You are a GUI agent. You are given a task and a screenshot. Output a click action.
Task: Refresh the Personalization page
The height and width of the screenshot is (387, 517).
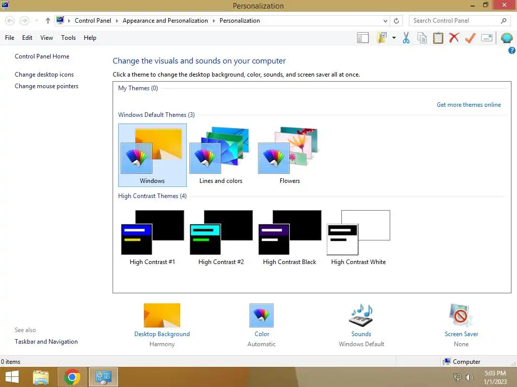click(396, 21)
